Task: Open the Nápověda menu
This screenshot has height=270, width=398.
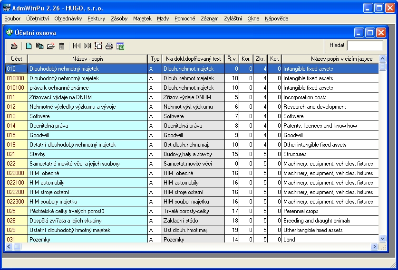Action: coord(277,19)
